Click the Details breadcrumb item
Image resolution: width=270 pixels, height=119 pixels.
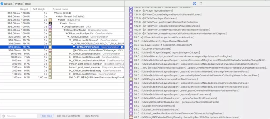pyautogui.click(x=8, y=4)
